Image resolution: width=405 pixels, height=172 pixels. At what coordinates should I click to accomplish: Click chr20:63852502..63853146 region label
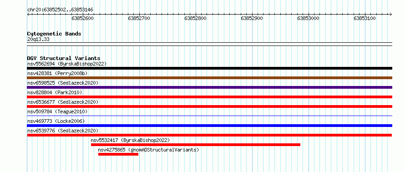(60, 10)
